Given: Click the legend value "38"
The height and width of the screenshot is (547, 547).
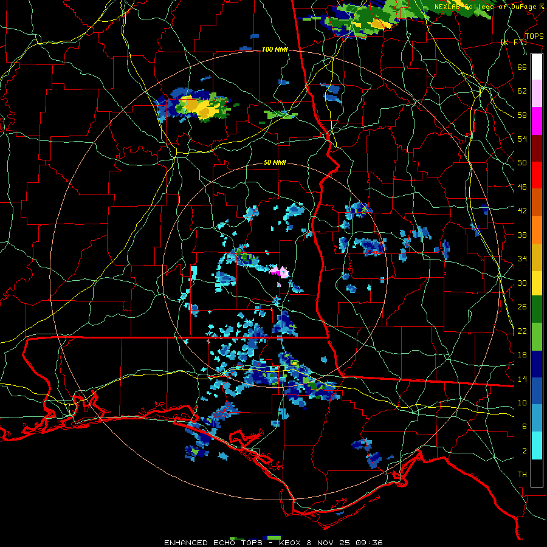Looking at the screenshot, I should tap(522, 235).
